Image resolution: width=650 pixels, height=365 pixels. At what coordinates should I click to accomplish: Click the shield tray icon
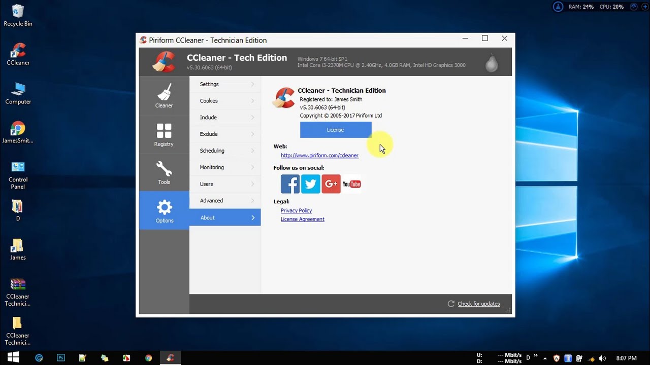click(557, 358)
